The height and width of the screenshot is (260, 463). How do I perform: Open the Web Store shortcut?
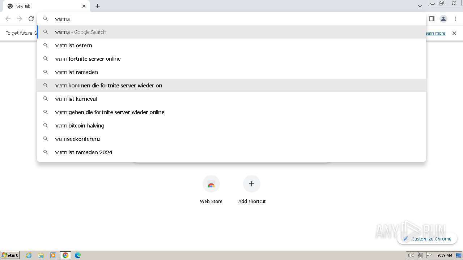click(211, 190)
